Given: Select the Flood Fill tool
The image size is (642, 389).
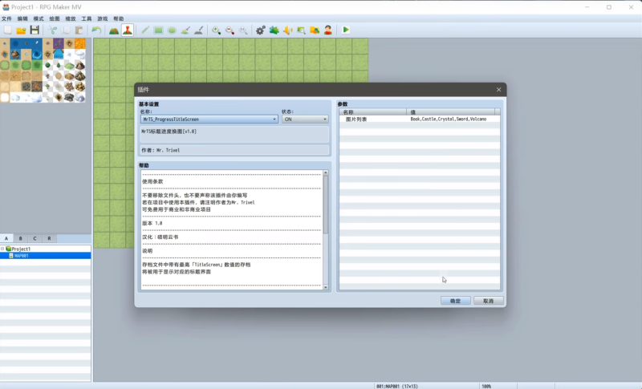Looking at the screenshot, I should 185,30.
